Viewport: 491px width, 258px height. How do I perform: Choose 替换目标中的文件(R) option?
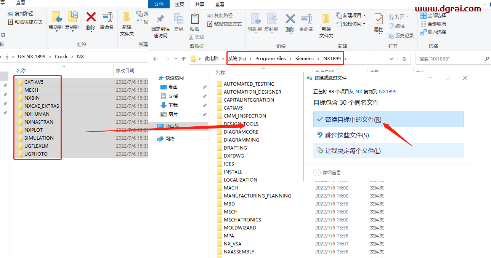(388, 119)
